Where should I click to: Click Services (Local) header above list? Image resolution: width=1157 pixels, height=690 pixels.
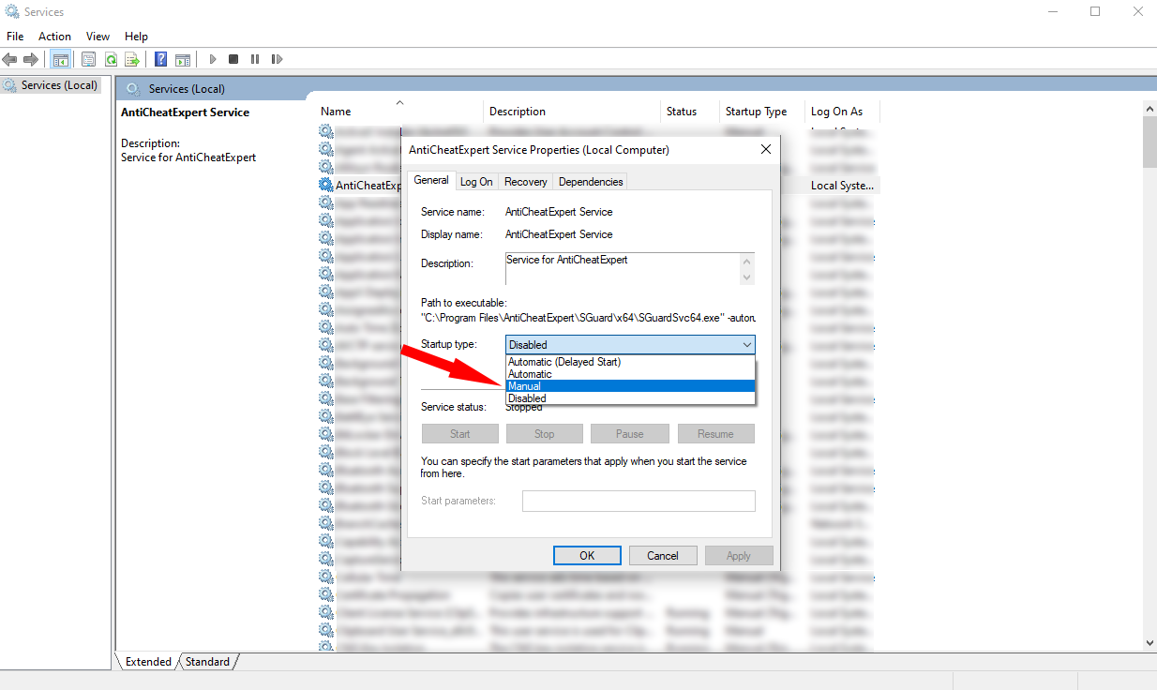click(x=187, y=89)
